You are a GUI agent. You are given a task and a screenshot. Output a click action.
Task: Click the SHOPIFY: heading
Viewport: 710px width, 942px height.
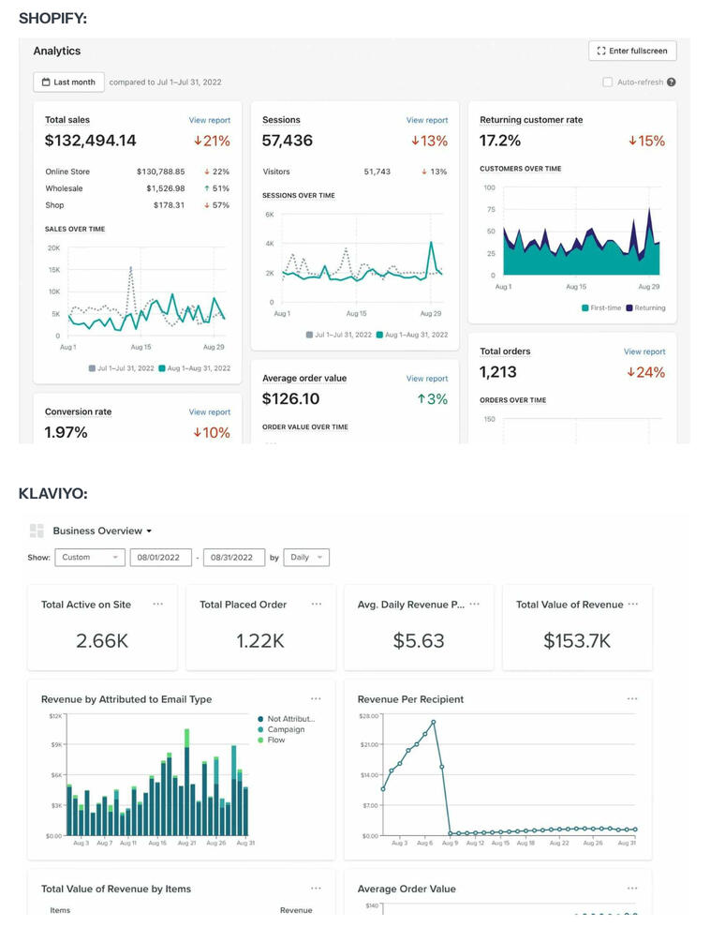tap(52, 19)
